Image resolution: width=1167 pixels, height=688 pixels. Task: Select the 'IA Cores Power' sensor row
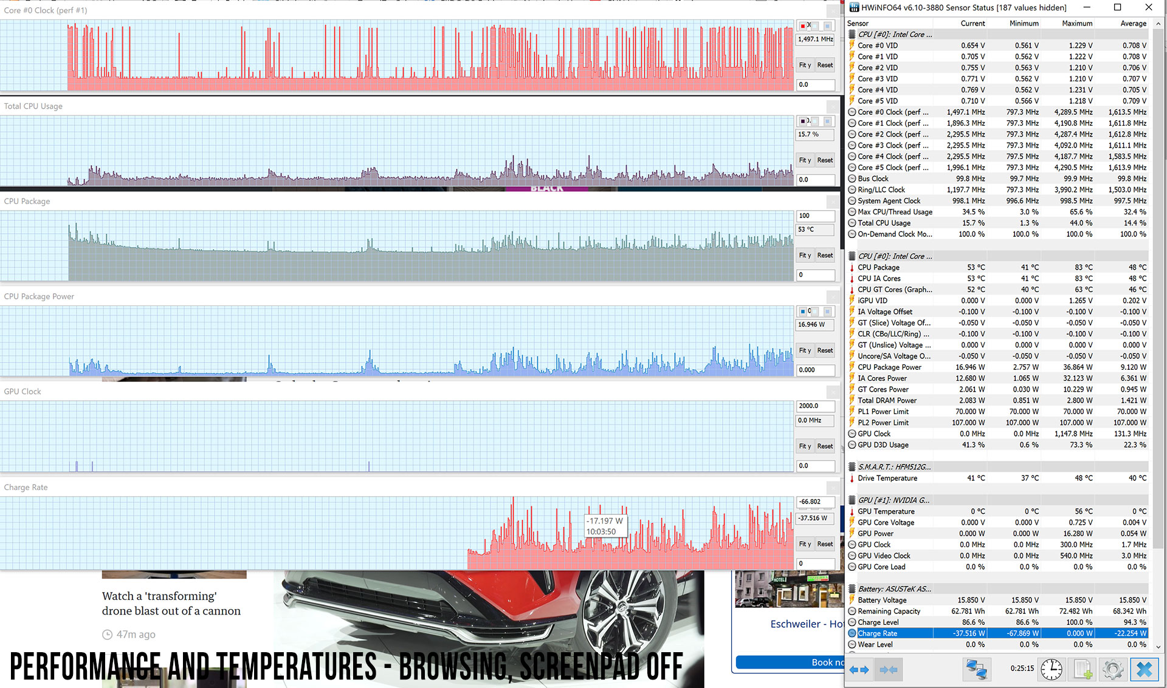[x=998, y=378]
